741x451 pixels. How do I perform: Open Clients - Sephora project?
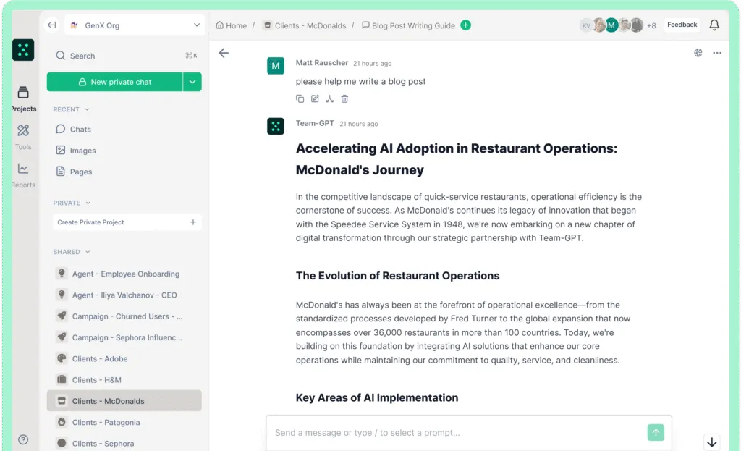pyautogui.click(x=124, y=444)
